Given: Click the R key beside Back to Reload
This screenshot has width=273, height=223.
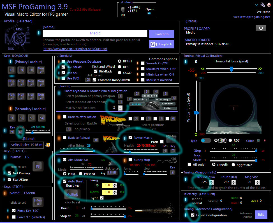Looking at the screenshot, I should click(96, 140).
